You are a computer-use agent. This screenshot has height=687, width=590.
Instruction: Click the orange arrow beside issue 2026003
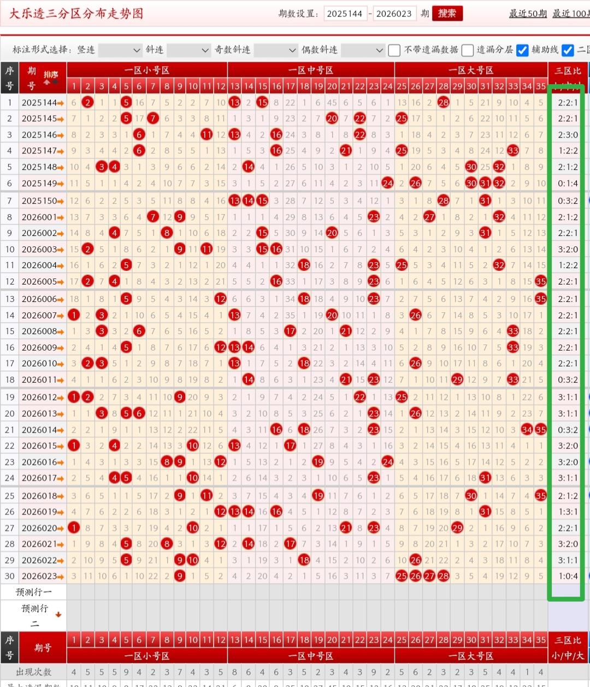pyautogui.click(x=61, y=250)
